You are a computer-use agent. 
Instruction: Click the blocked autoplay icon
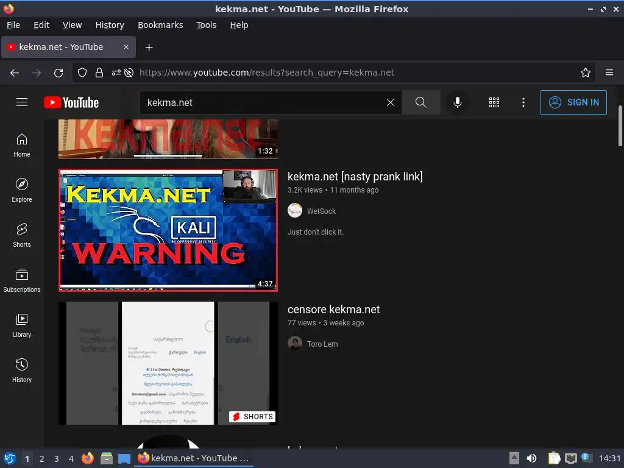click(x=129, y=73)
